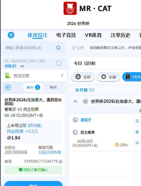
Task: Click the announcement speaker icon
Action: (x=74, y=48)
